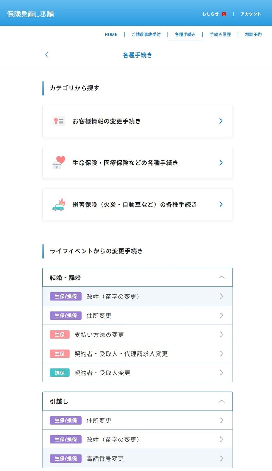Click the back arrow beside 各種手続き title
Screen dimensions: 272x471
(47, 55)
